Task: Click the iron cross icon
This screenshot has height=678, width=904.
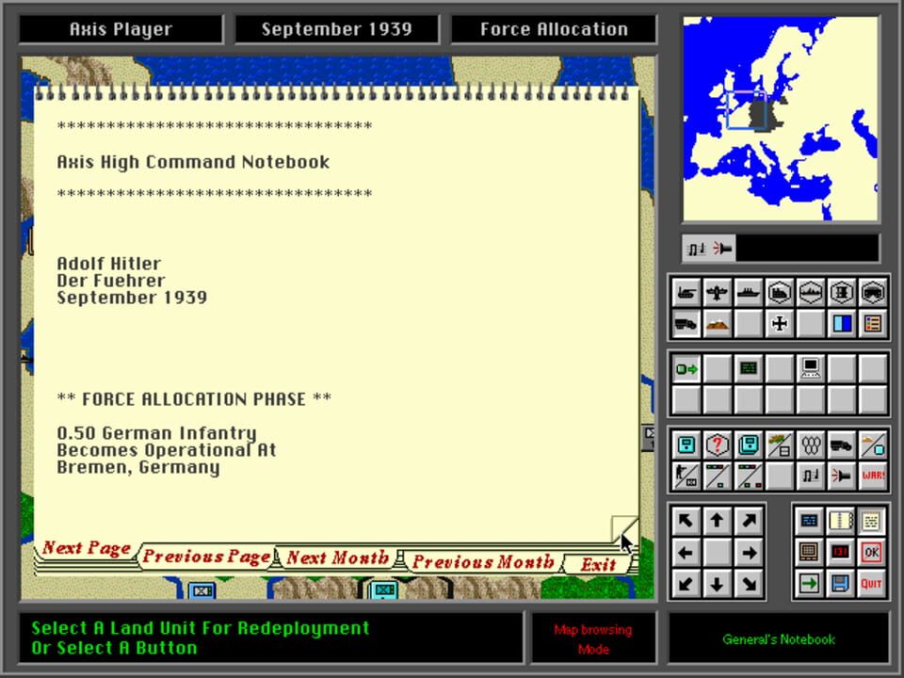Action: click(780, 324)
